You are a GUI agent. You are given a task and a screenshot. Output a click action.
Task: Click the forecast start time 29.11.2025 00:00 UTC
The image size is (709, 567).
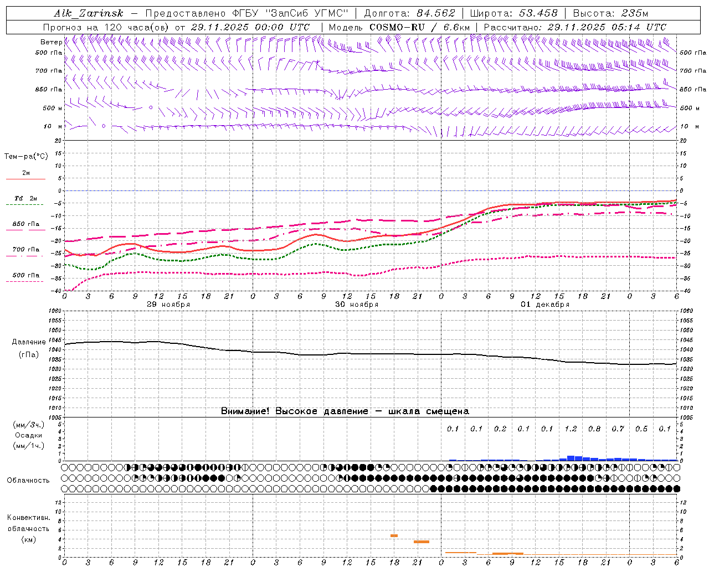click(x=250, y=27)
